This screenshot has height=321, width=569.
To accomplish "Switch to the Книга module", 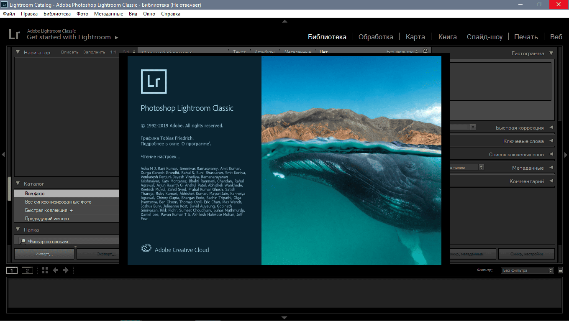I will 448,37.
